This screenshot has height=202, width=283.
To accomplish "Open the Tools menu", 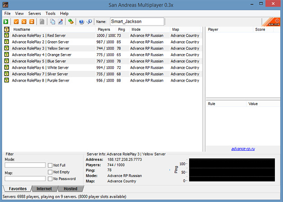I will click(50, 14).
